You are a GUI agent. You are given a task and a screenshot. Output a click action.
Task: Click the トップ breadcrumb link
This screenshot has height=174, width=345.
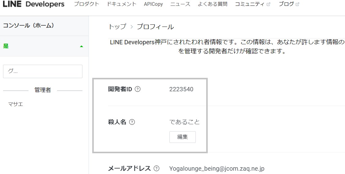(x=117, y=27)
